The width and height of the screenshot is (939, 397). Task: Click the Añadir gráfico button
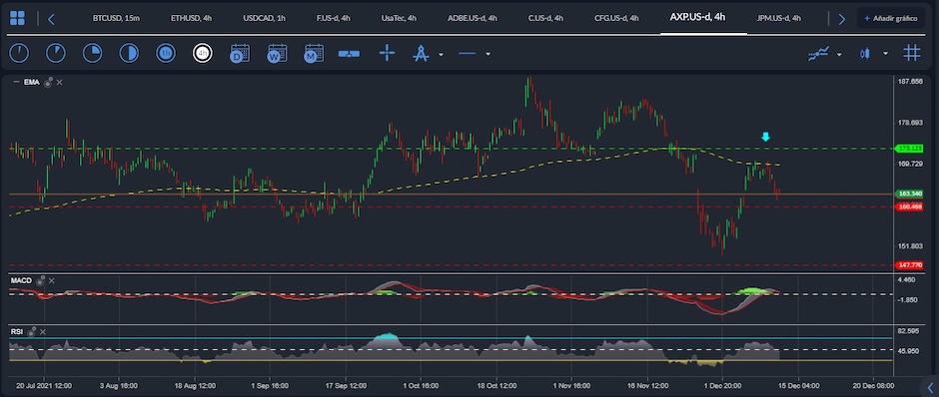pos(890,19)
